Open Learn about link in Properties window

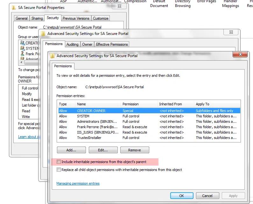point(28,137)
